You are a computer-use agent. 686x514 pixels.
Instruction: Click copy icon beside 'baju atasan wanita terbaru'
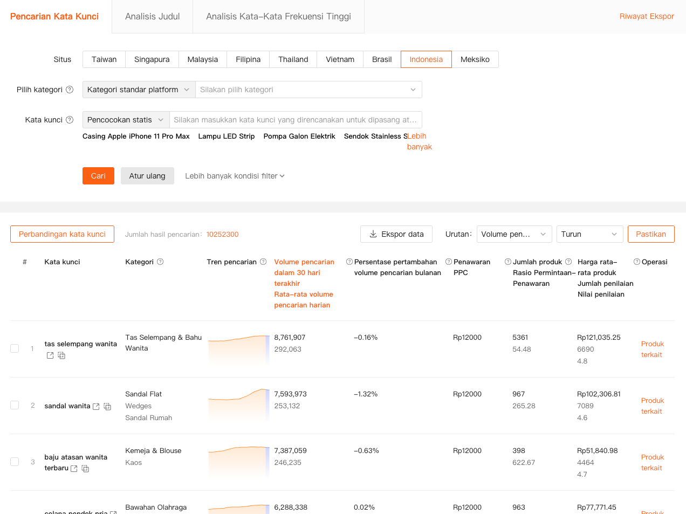[x=85, y=469]
